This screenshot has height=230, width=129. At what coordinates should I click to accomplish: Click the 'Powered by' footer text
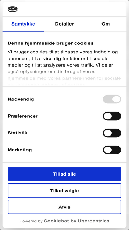[31, 221]
